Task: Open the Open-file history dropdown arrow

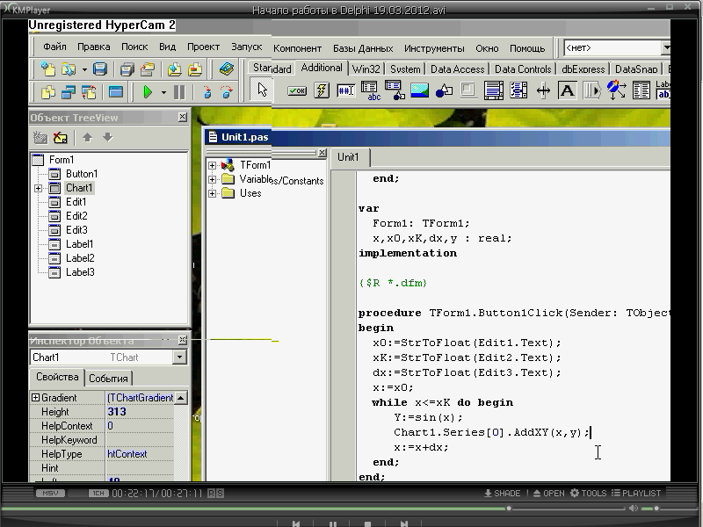Action: click(84, 69)
